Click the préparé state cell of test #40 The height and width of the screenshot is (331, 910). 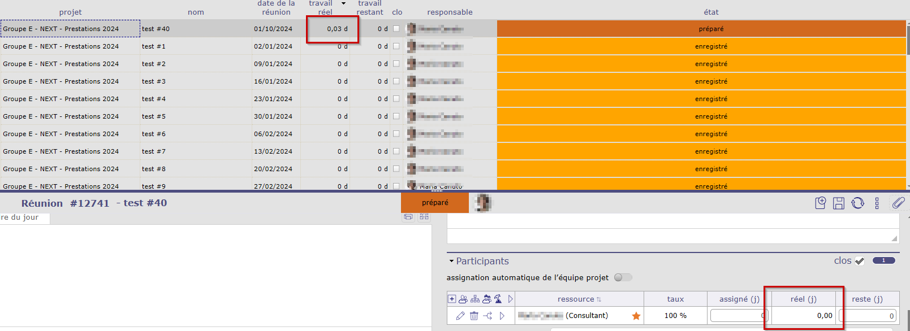click(701, 29)
